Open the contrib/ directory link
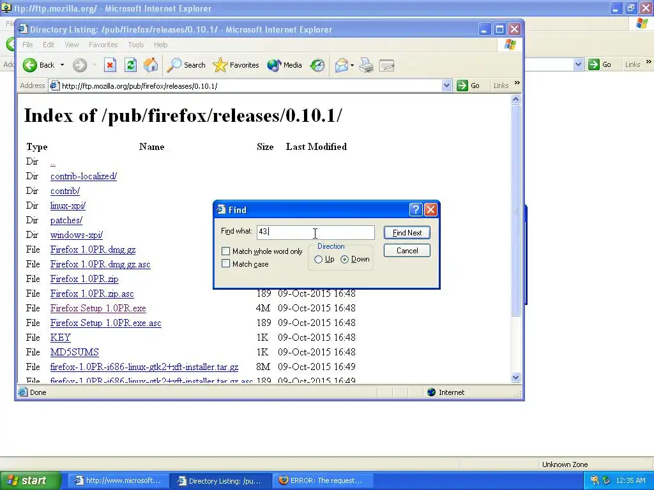 tap(65, 191)
